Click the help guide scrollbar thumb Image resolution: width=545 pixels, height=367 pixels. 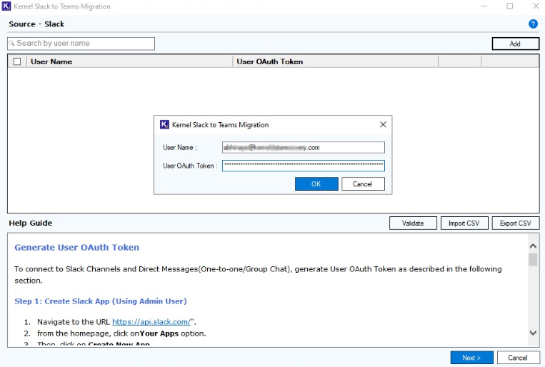[533, 260]
